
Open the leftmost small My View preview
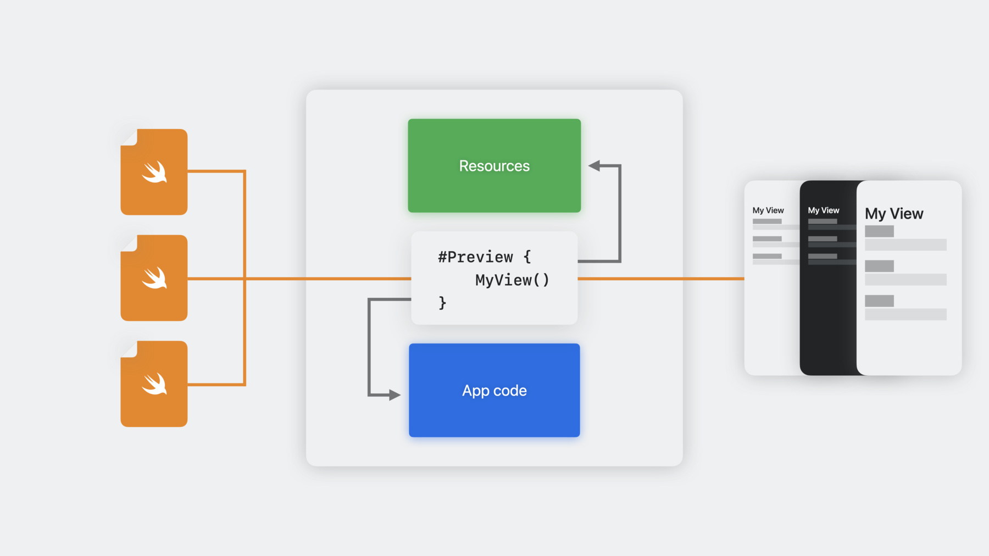[x=772, y=278]
